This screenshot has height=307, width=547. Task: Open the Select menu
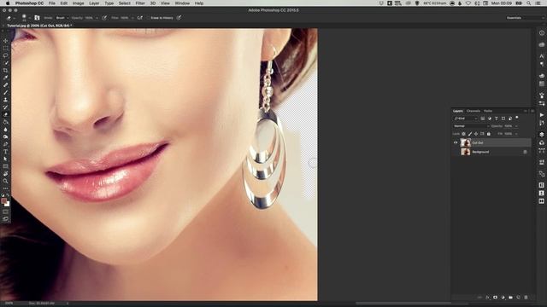(x=125, y=3)
